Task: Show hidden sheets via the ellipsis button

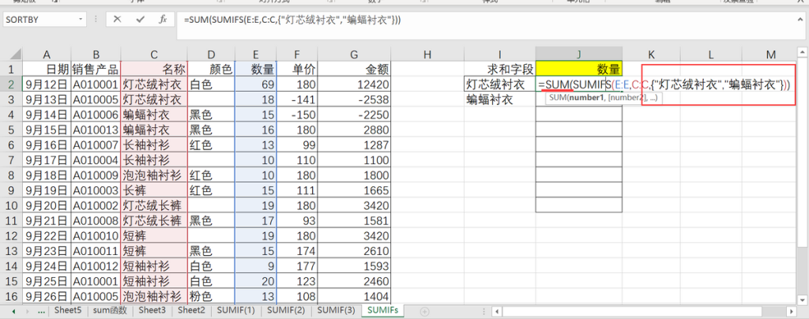Action: (41, 310)
